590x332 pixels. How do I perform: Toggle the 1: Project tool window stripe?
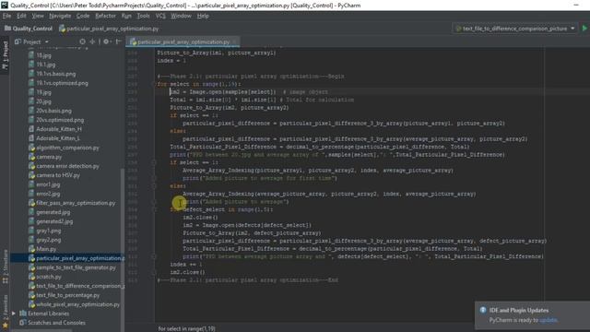click(5, 55)
